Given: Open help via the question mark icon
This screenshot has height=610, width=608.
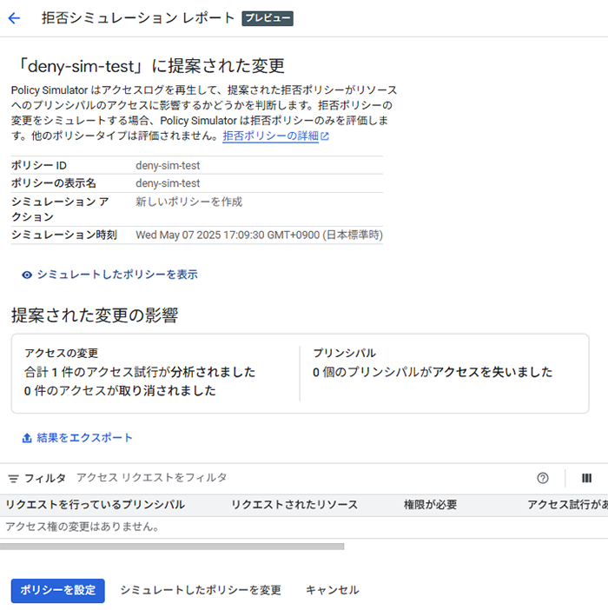Looking at the screenshot, I should pyautogui.click(x=543, y=478).
